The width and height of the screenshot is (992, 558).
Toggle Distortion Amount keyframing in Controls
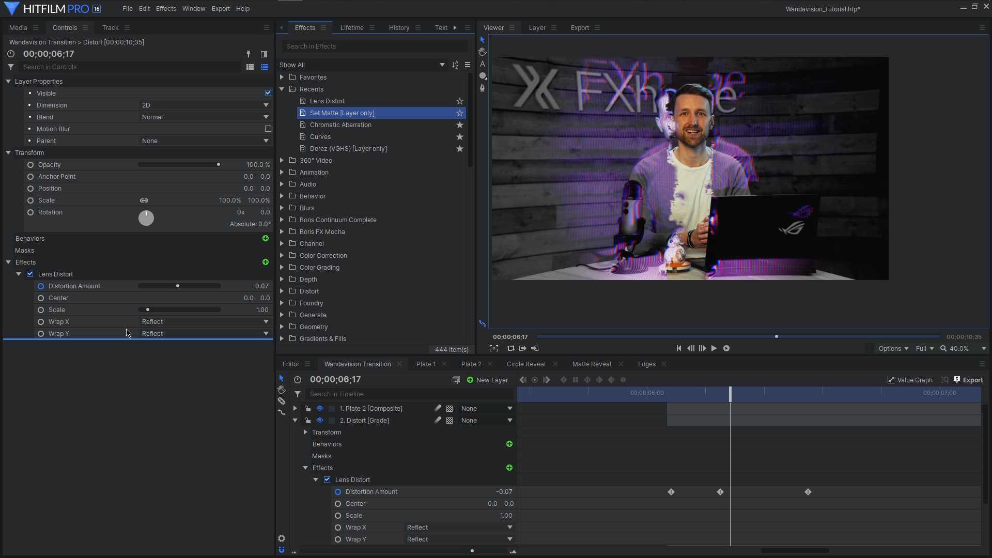click(x=41, y=286)
